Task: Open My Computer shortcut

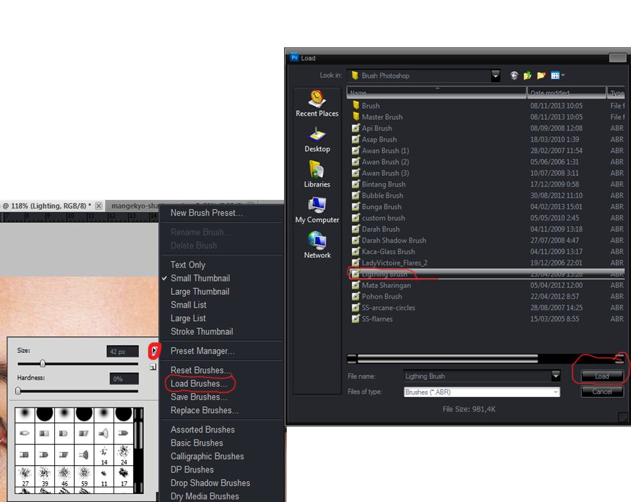Action: coord(317,210)
